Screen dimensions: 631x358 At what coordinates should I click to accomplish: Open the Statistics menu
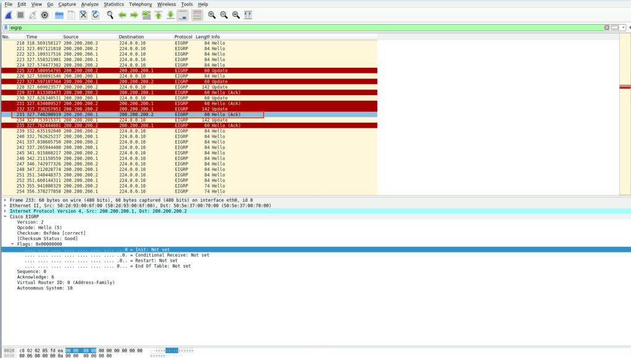point(114,4)
